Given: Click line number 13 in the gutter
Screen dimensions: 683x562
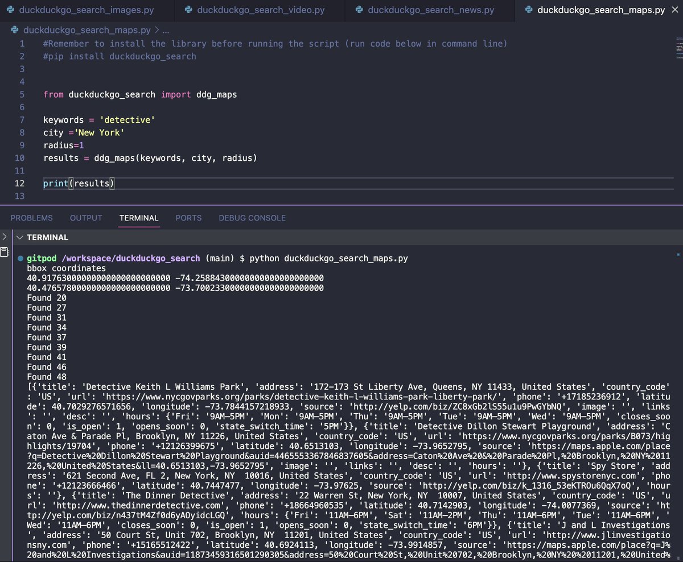Looking at the screenshot, I should coord(19,196).
